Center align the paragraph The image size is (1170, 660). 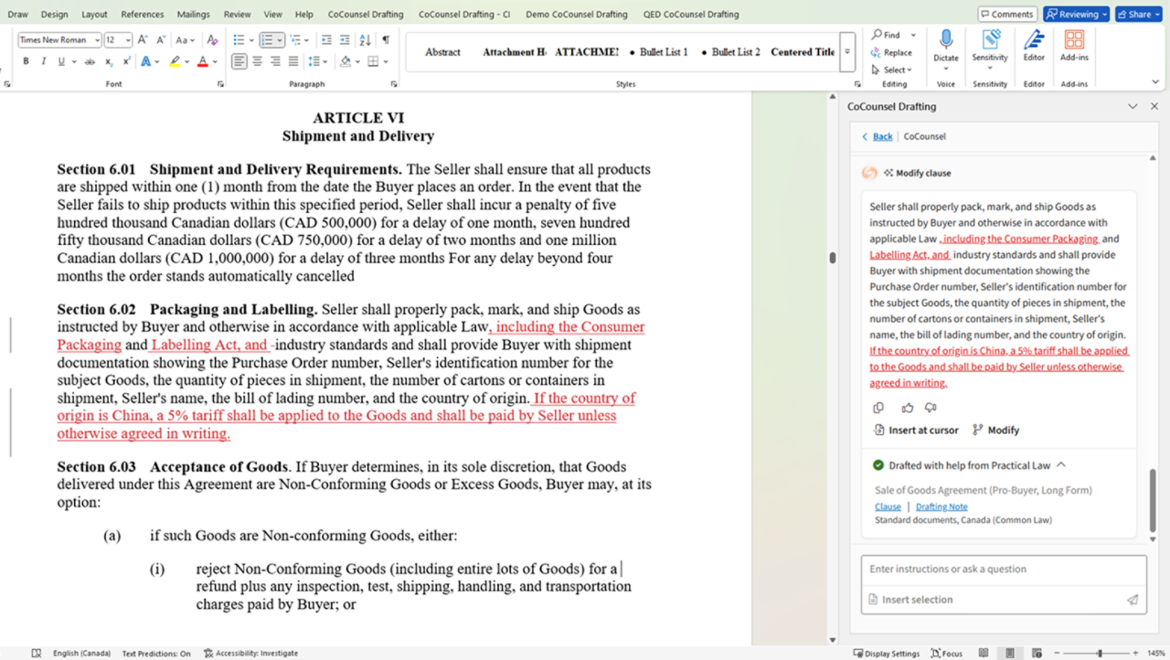point(257,61)
